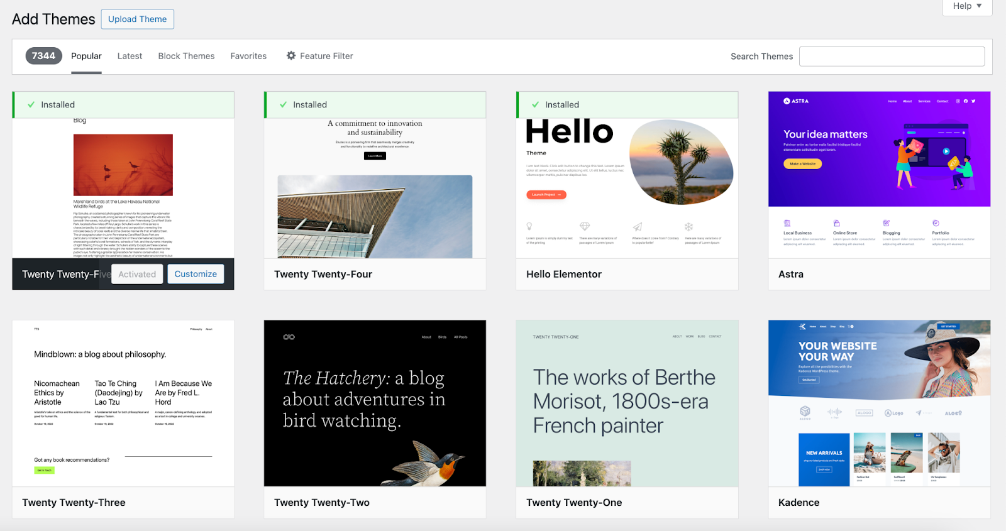Image resolution: width=1006 pixels, height=531 pixels.
Task: Click the Add Themes page heading
Action: point(53,19)
